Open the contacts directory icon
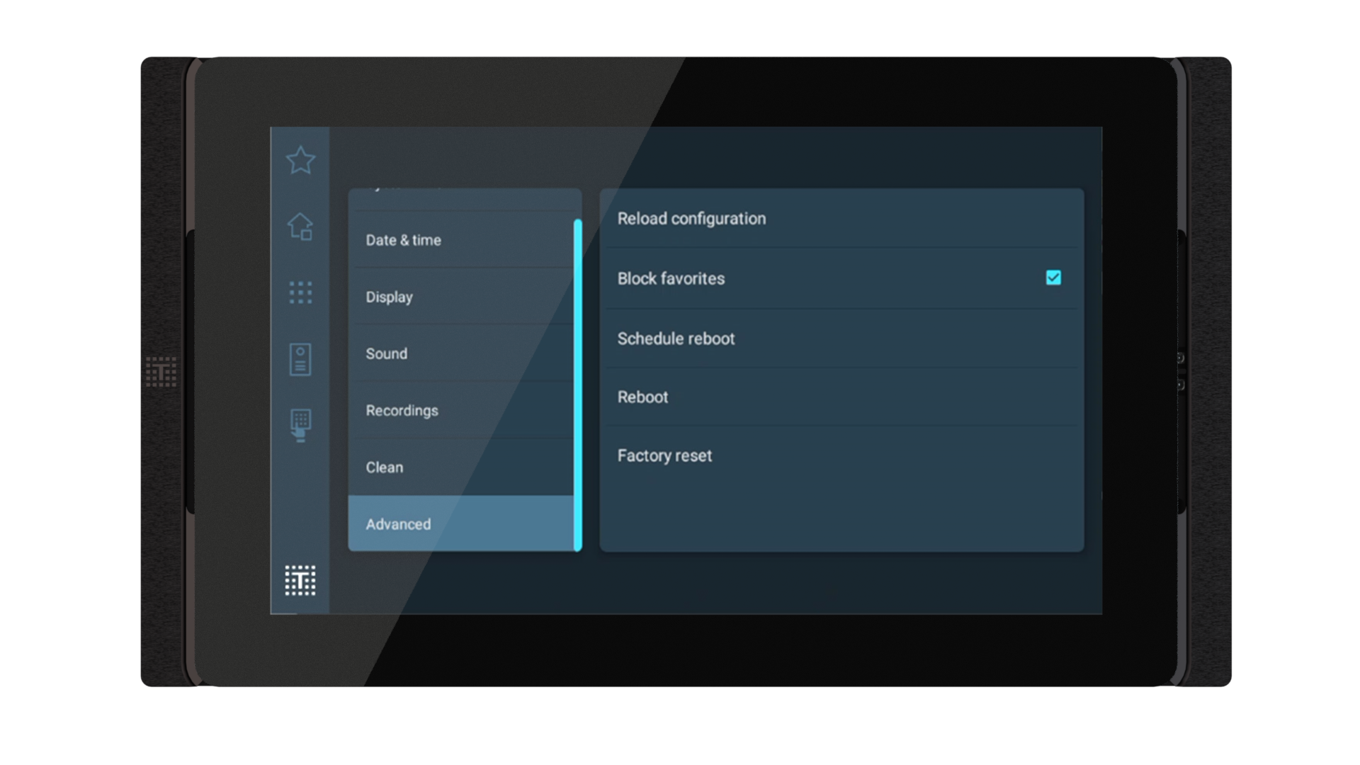This screenshot has height=765, width=1360. [x=300, y=359]
